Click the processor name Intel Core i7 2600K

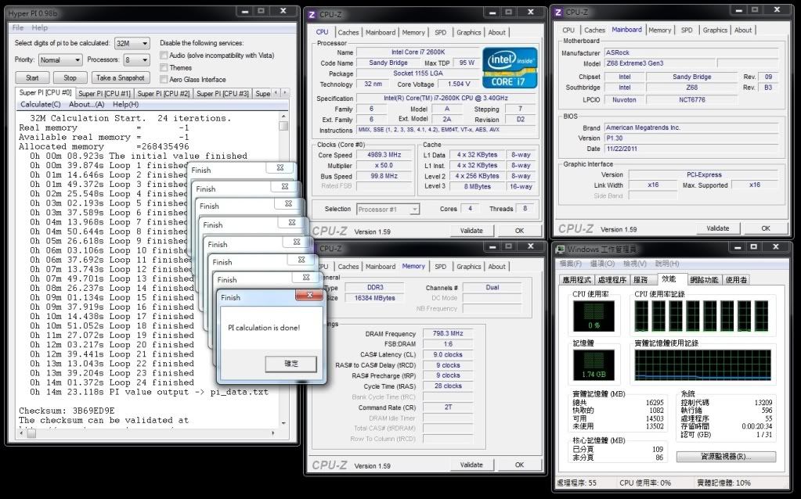418,52
